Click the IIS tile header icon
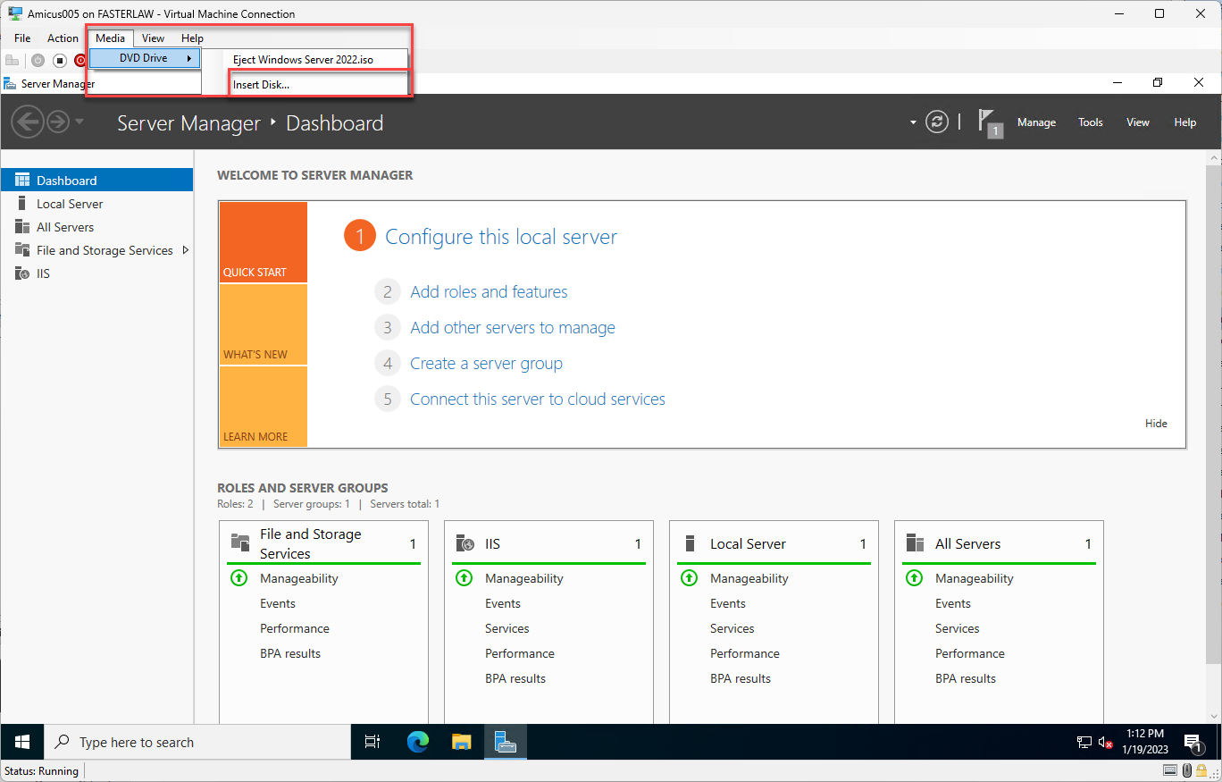The image size is (1222, 782). click(x=465, y=543)
